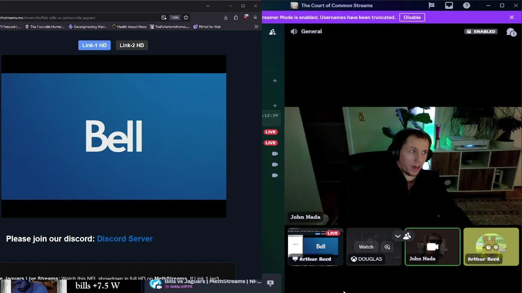This screenshot has width=522, height=293.
Task: Toggle the ENABLED badge in the header
Action: click(481, 31)
